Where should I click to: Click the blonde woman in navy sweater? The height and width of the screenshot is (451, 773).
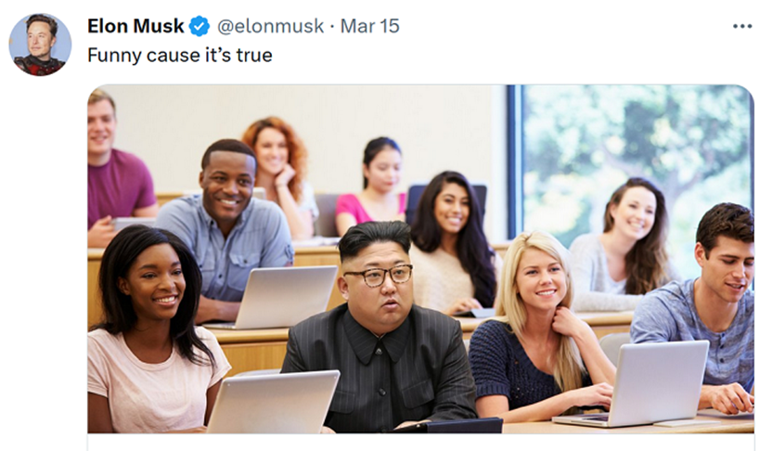click(540, 328)
